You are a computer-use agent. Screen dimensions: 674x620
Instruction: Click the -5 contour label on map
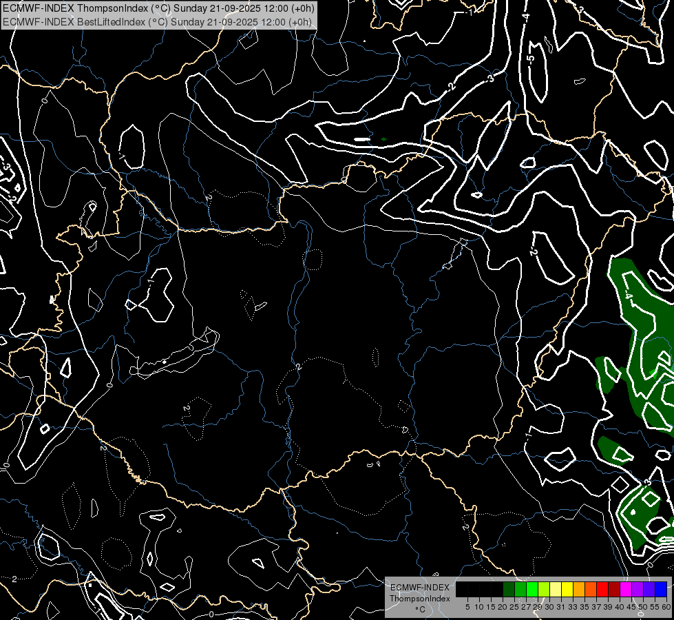pos(530,59)
